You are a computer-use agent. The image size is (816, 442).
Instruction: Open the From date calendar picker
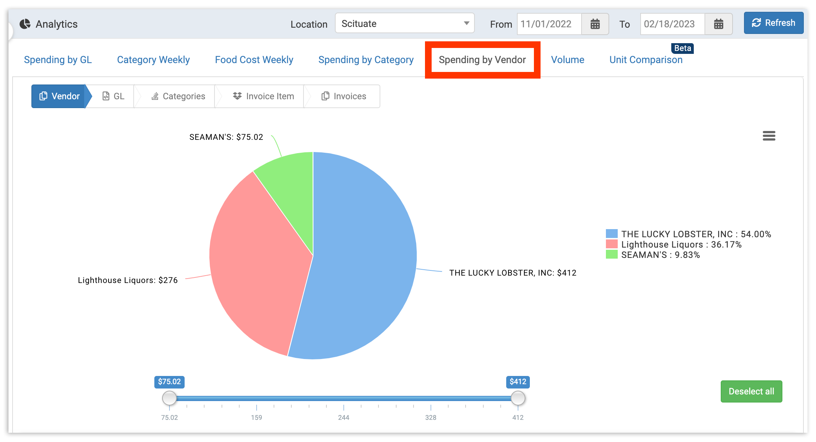tap(595, 24)
